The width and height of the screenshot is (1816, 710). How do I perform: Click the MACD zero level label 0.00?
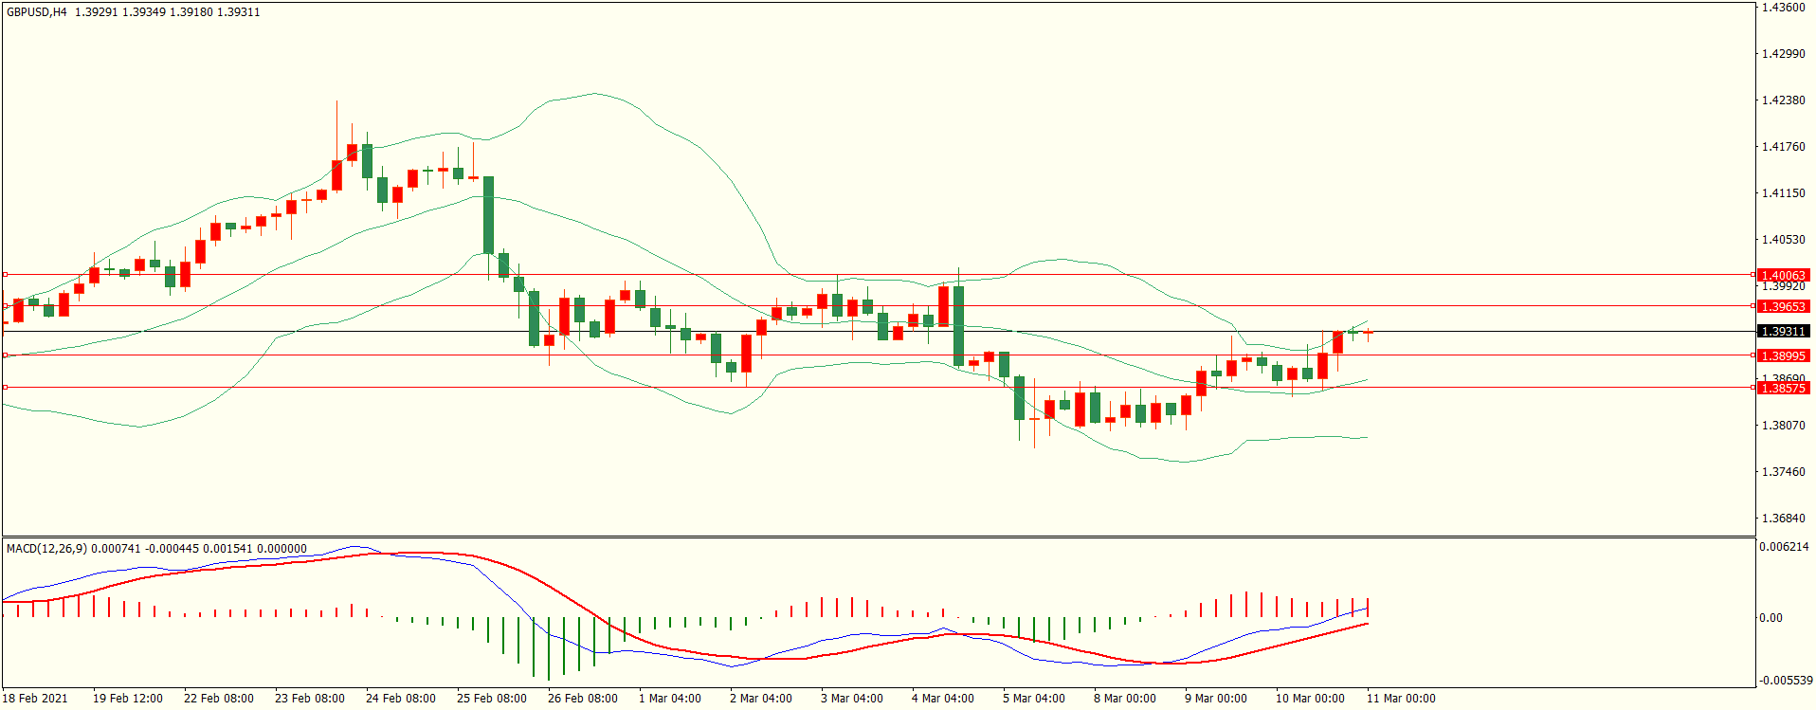click(x=1771, y=618)
